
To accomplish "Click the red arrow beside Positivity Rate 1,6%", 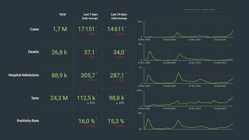I will click(87, 126).
